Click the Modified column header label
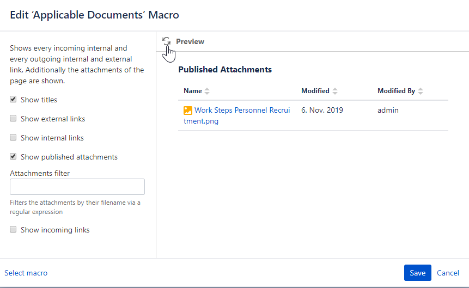The height and width of the screenshot is (288, 469). (315, 91)
